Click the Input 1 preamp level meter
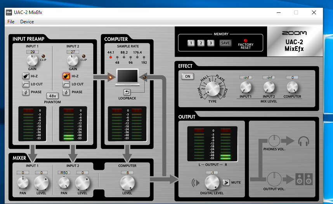Viewport: 333px width, 204px height. coord(32,124)
